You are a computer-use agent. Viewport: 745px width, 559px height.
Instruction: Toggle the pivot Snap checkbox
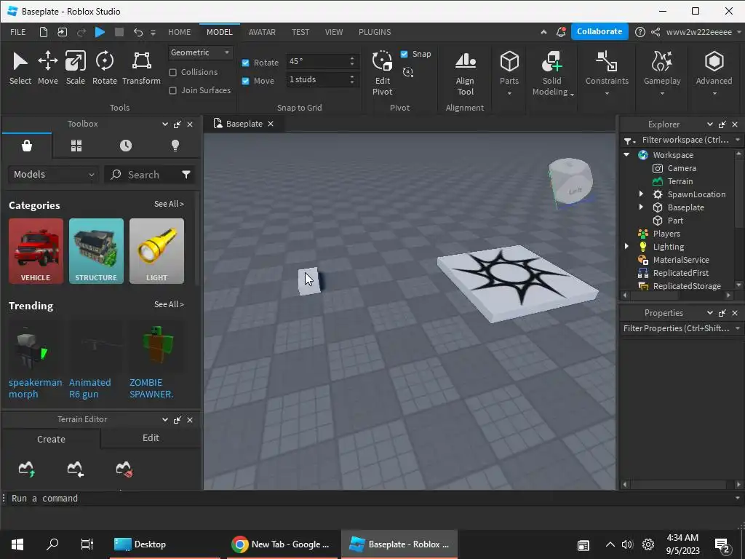pos(405,54)
